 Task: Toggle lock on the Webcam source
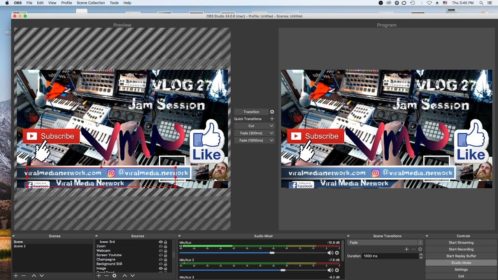point(165,251)
